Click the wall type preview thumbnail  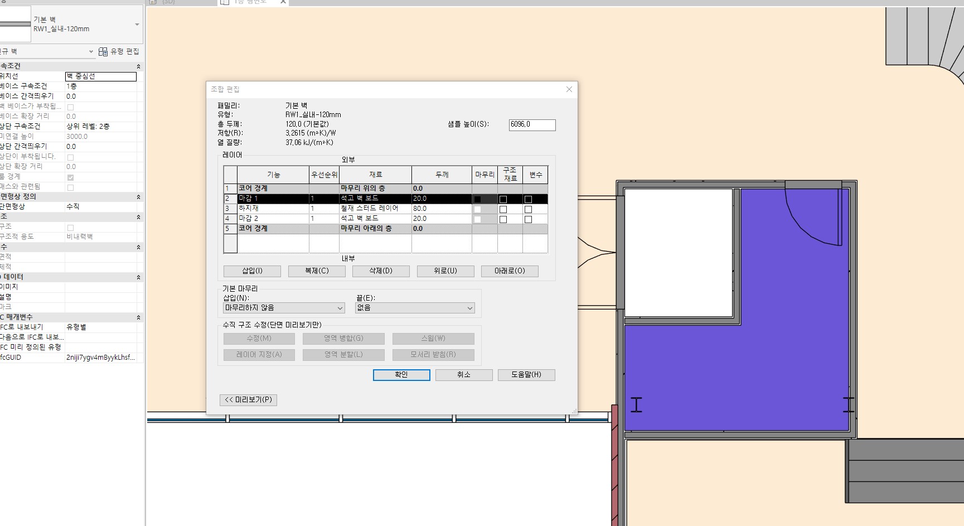[15, 24]
